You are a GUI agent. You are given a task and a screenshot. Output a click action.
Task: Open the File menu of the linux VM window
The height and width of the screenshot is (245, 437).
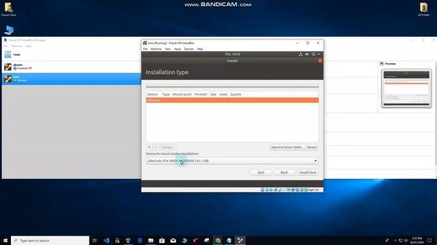145,49
